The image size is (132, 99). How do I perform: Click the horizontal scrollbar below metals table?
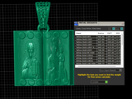(x=97, y=66)
